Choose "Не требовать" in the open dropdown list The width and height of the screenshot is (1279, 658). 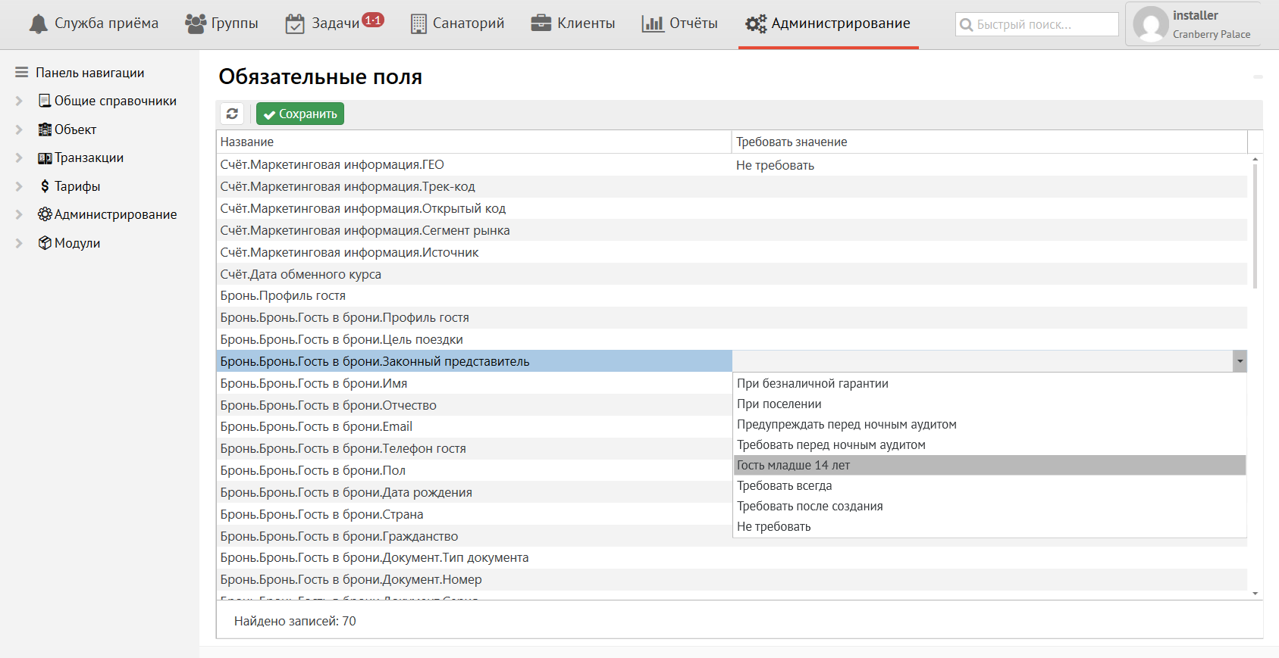pyautogui.click(x=989, y=526)
